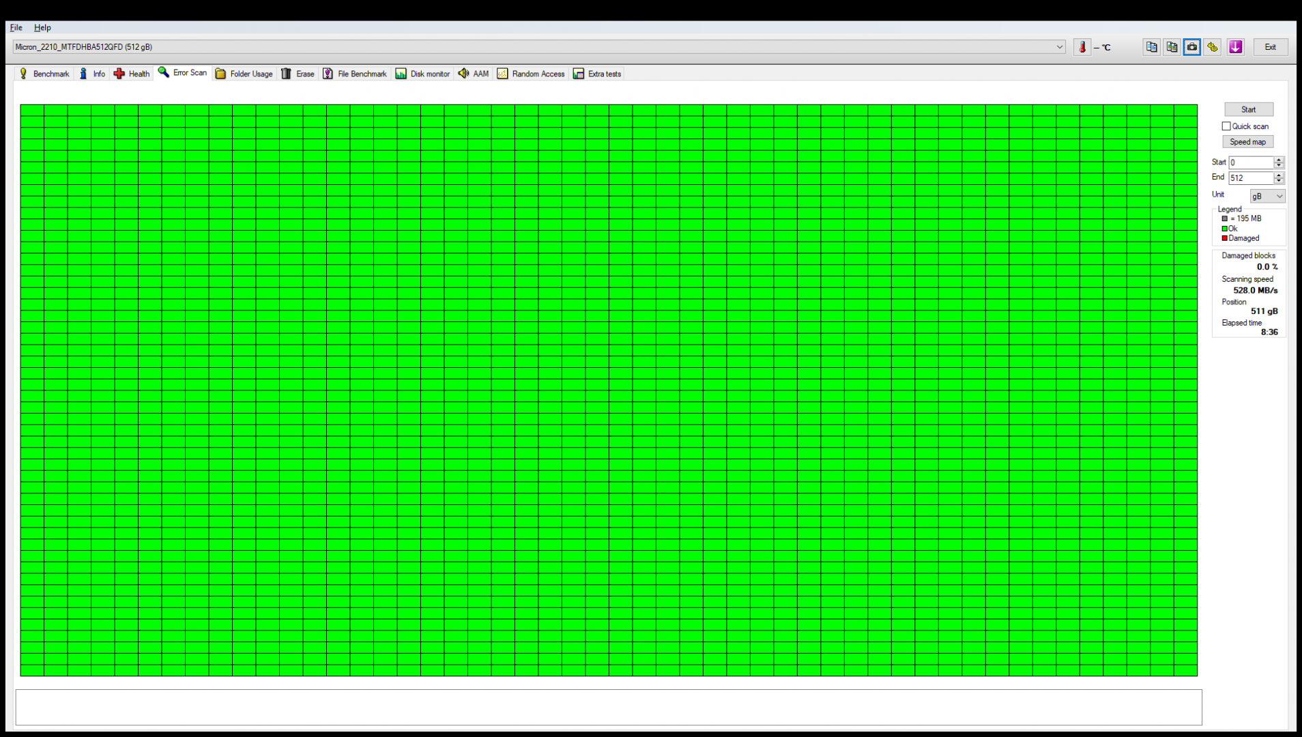Click the green Ok legend swatch
The height and width of the screenshot is (737, 1302).
tap(1225, 229)
